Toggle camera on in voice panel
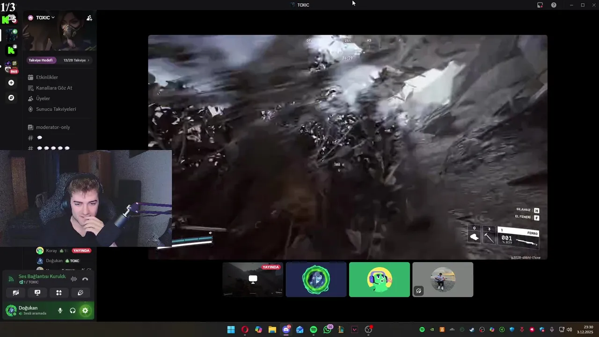This screenshot has width=599, height=337. (x=16, y=293)
